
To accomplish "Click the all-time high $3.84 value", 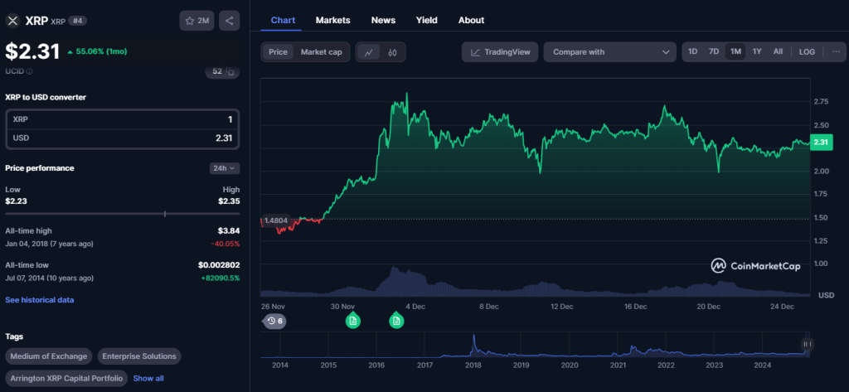I will click(229, 230).
